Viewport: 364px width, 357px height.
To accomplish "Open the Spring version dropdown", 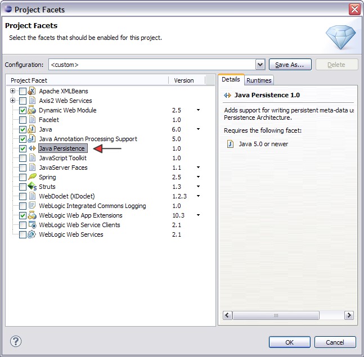I will [198, 177].
